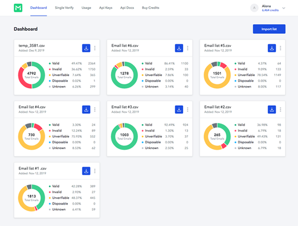Image resolution: width=298 pixels, height=226 pixels.
Task: Select the temp_3581.csv file name
Action: point(32,46)
